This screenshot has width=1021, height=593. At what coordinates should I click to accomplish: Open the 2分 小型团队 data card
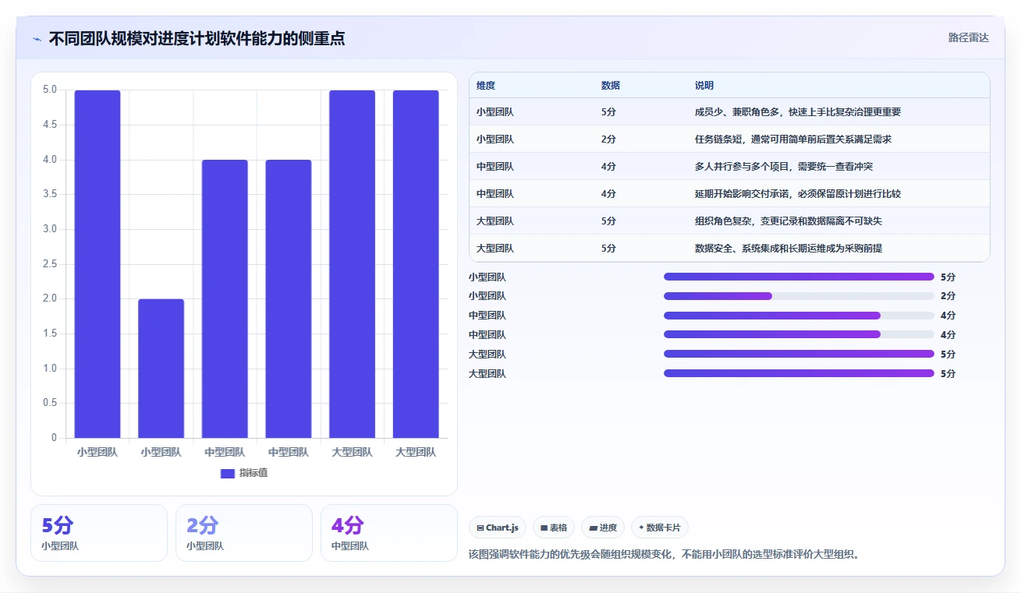point(244,533)
